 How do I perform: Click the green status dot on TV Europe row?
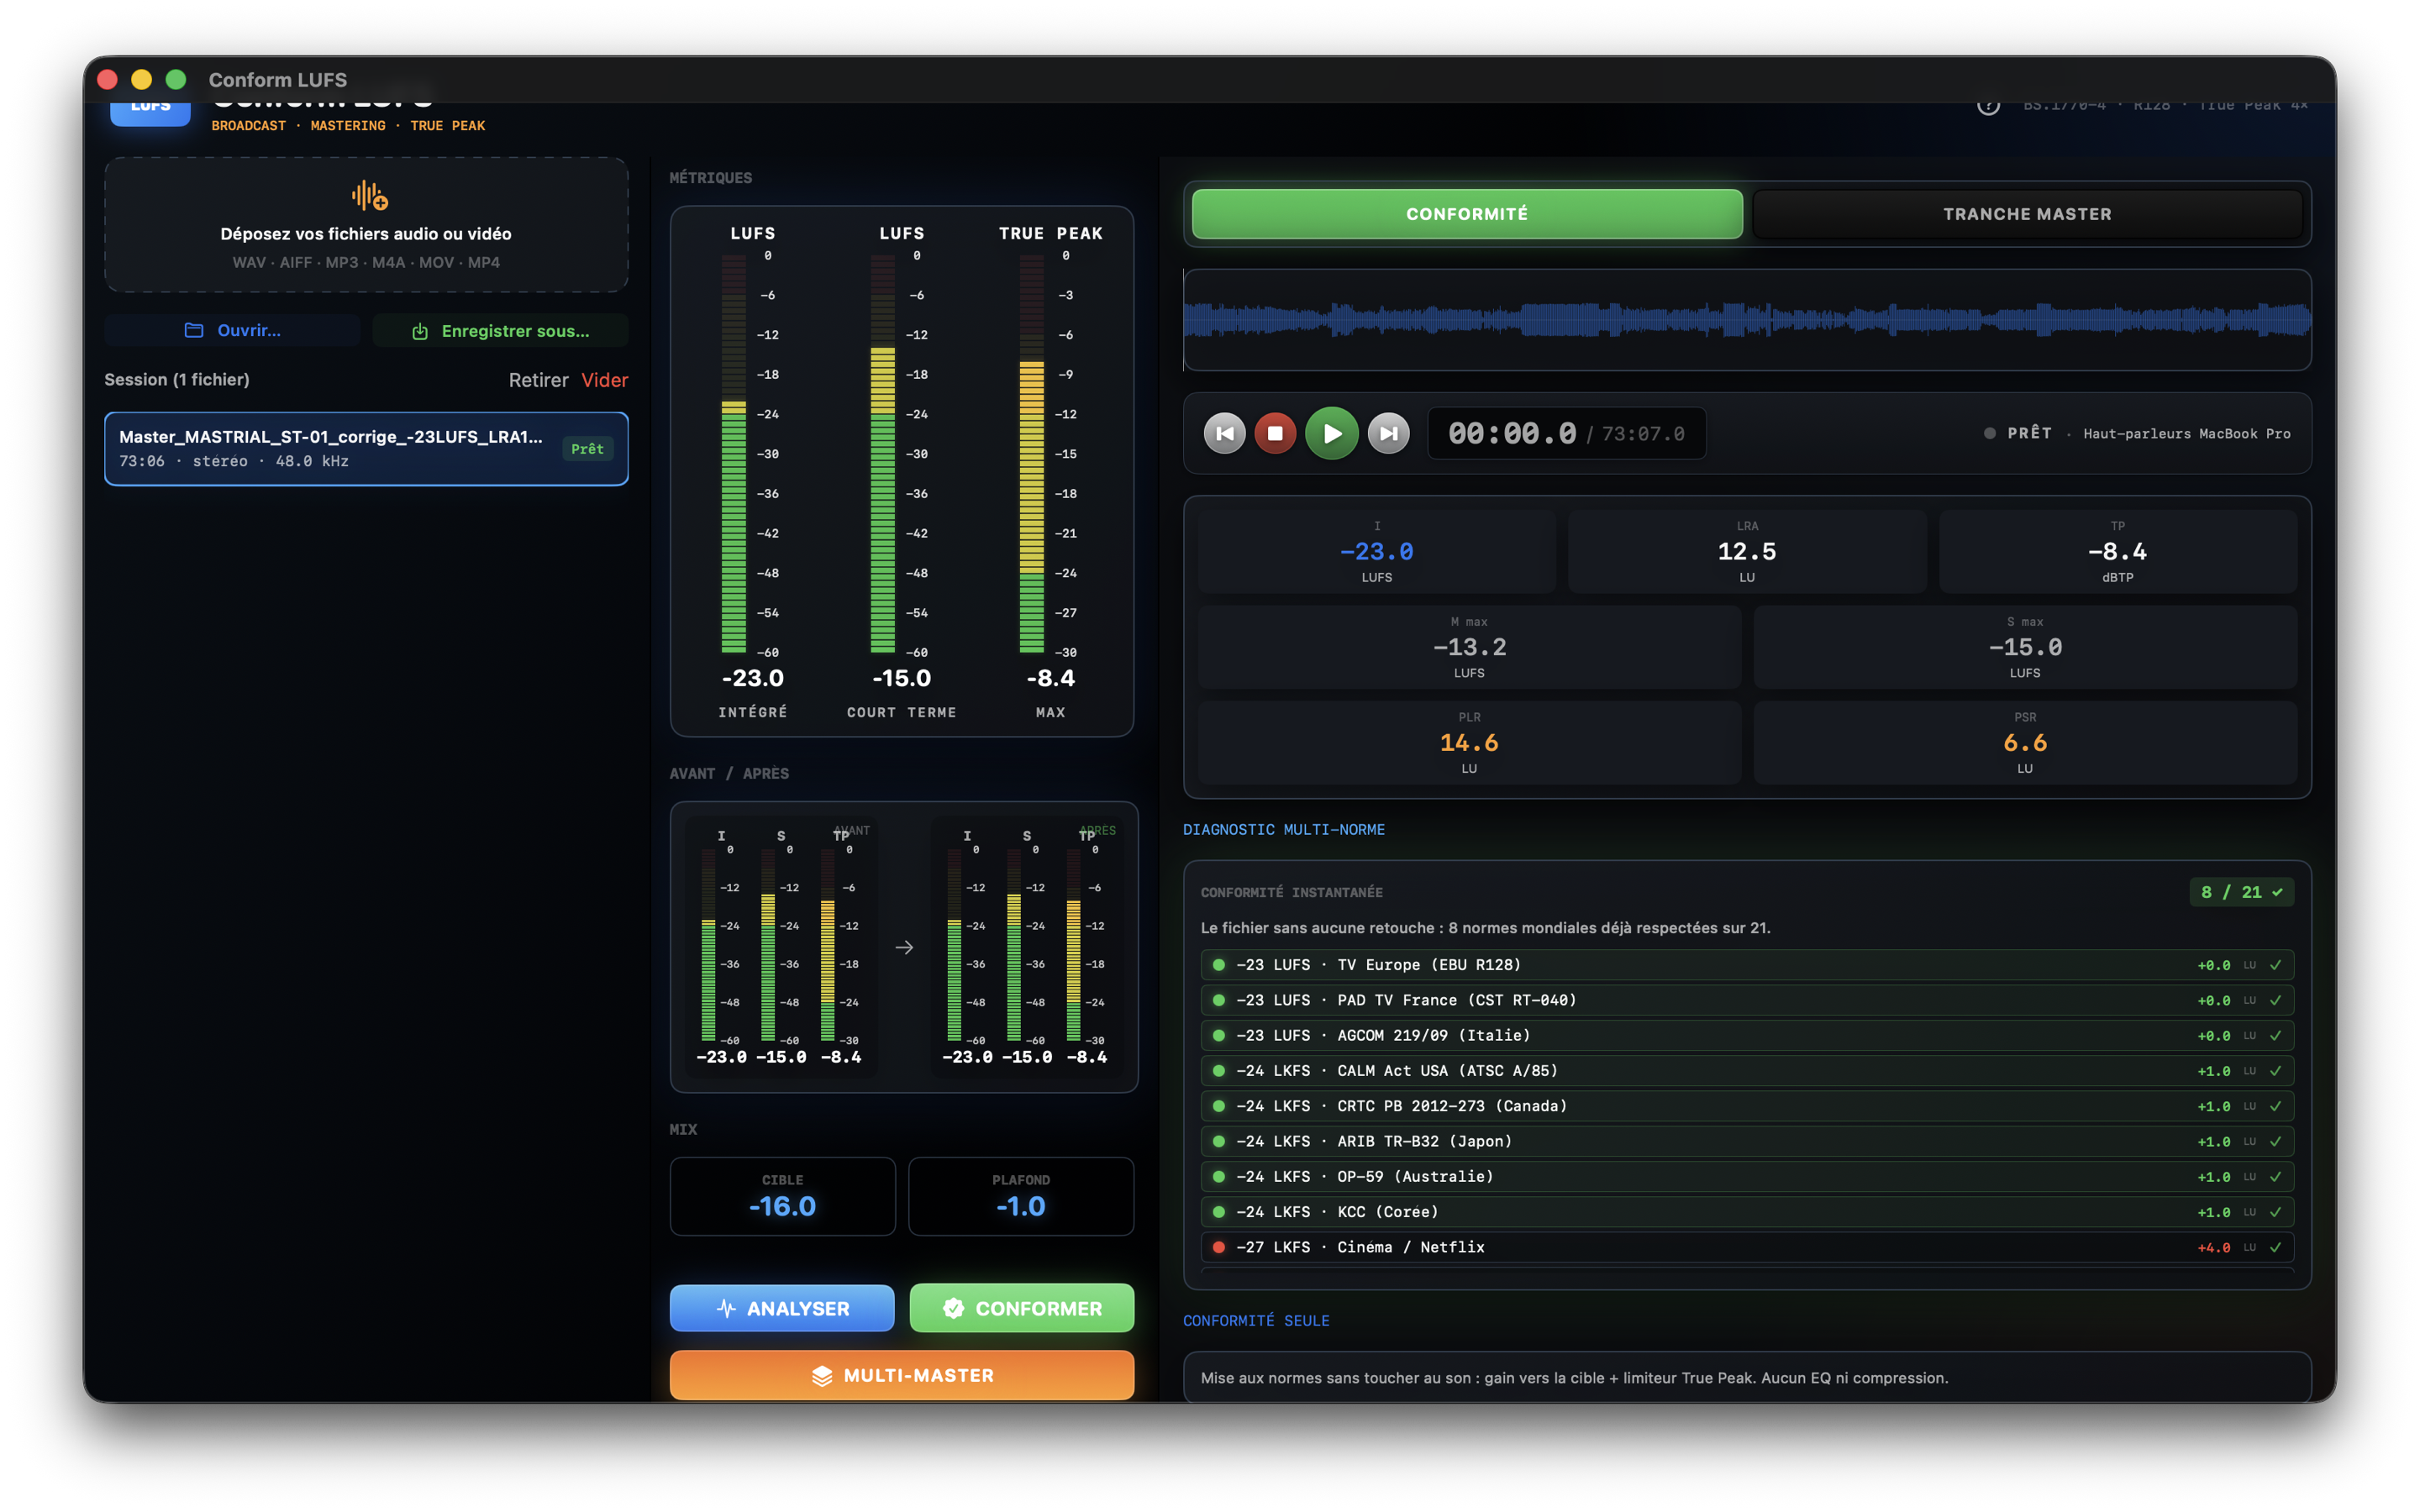pos(1218,965)
